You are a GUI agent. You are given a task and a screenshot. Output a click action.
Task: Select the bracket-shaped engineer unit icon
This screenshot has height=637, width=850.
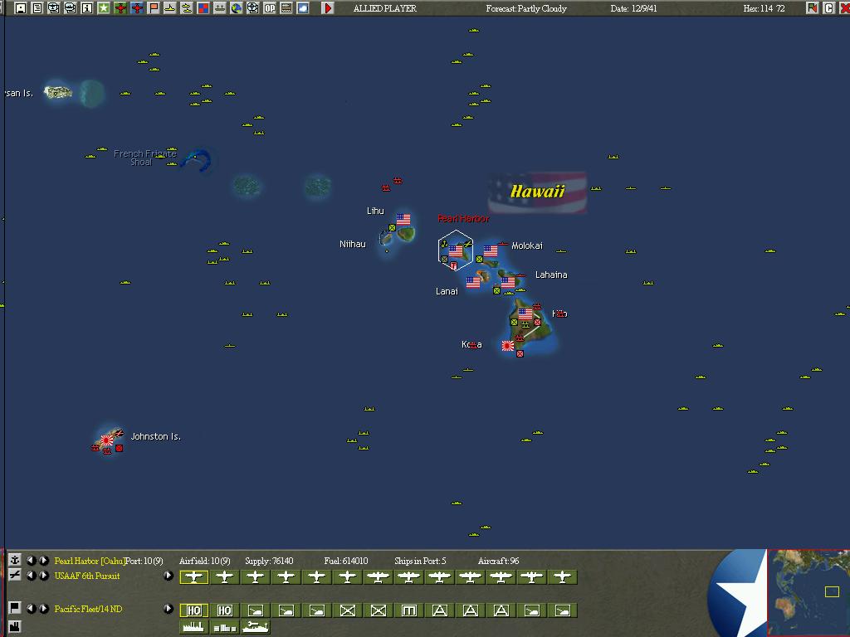pos(409,610)
